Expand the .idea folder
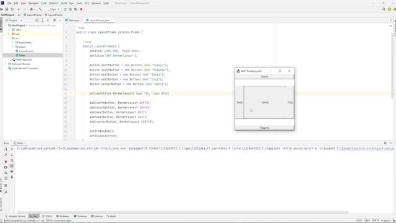The height and width of the screenshot is (223, 396). click(x=9, y=30)
